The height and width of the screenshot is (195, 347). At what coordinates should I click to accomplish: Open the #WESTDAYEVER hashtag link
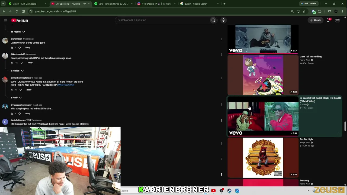coord(66,85)
